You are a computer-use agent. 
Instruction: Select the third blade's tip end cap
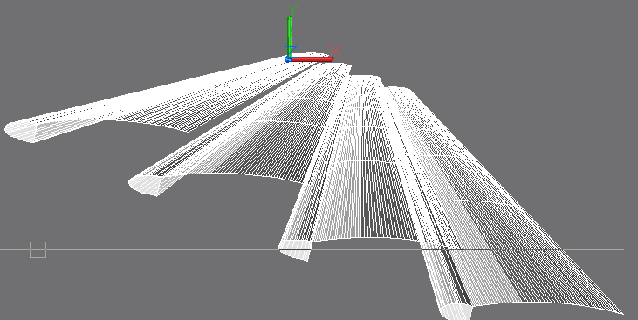point(294,249)
